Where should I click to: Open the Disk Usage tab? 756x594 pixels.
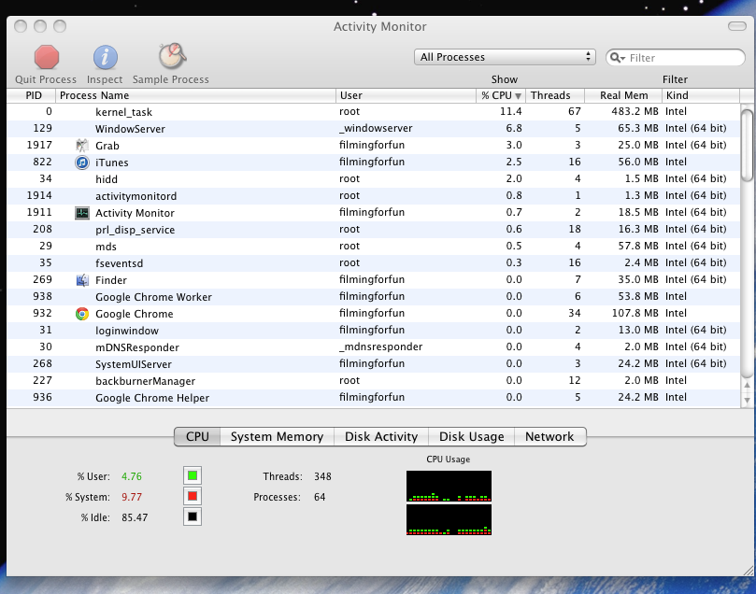pyautogui.click(x=471, y=436)
